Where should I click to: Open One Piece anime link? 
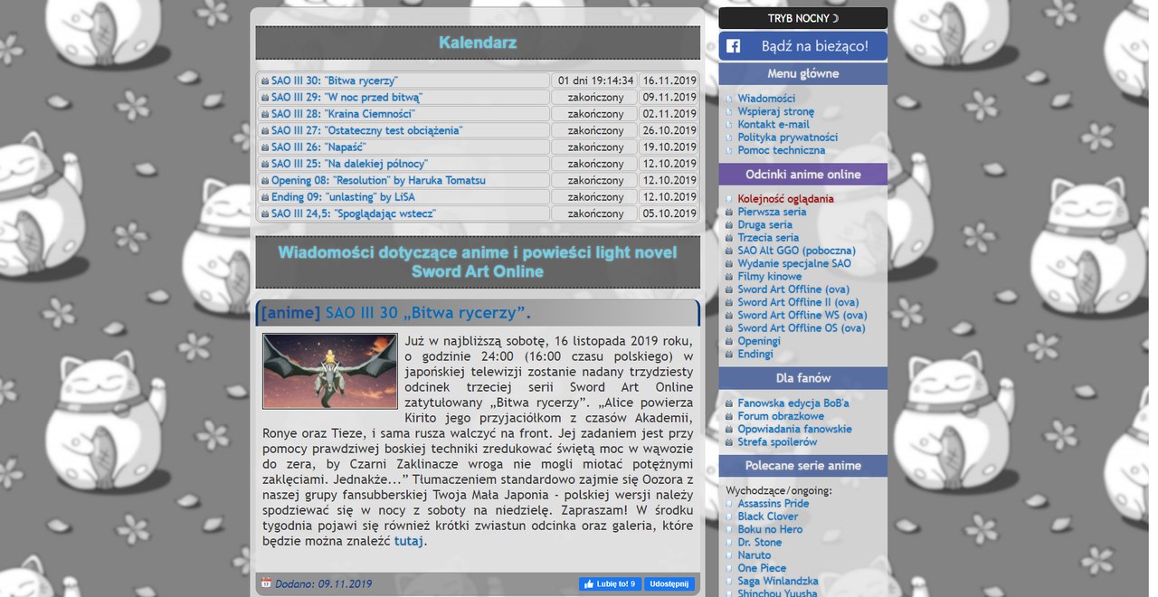tap(762, 568)
